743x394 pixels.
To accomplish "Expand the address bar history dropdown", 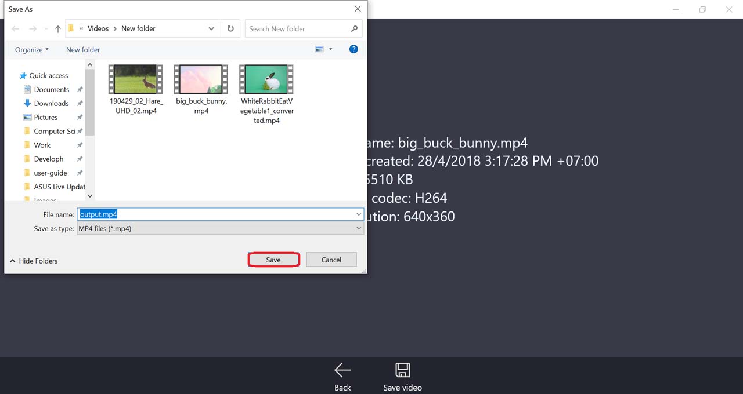I will [211, 28].
